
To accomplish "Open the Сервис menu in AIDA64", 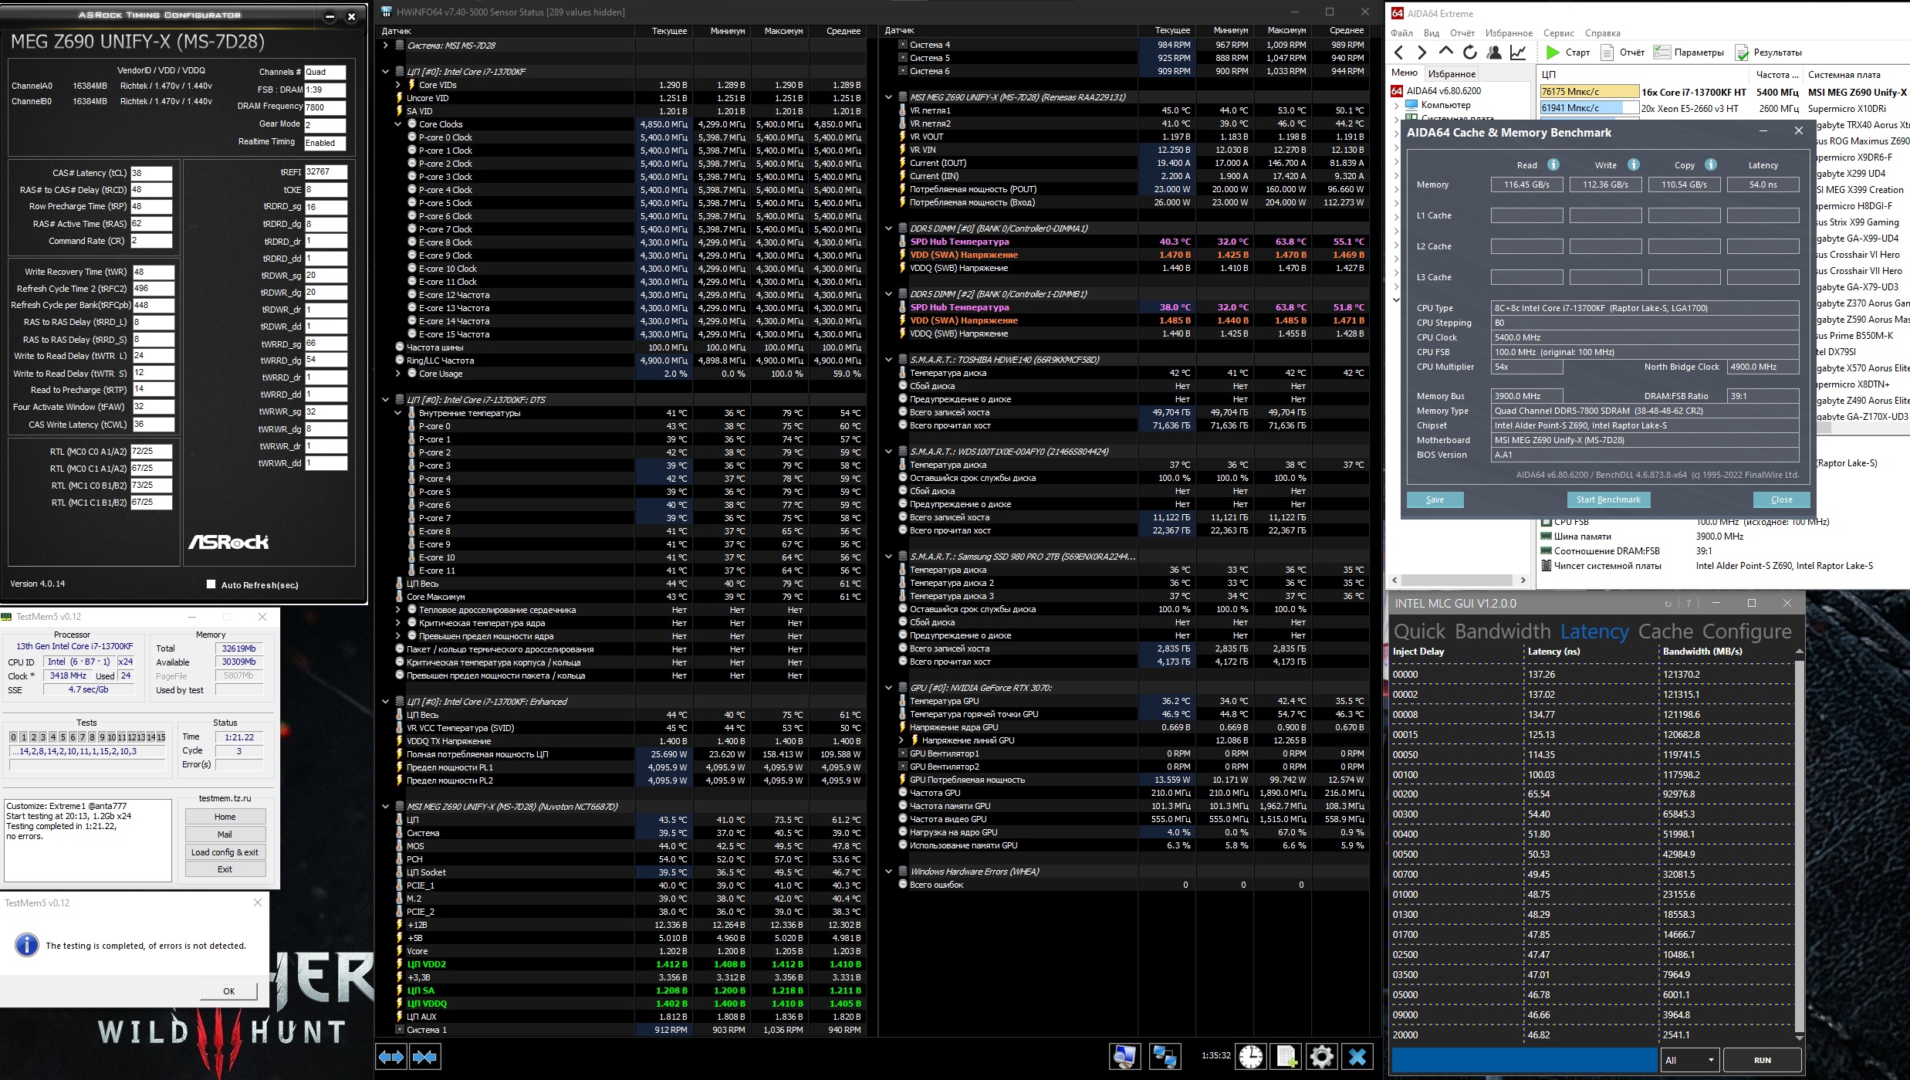I will [1558, 33].
